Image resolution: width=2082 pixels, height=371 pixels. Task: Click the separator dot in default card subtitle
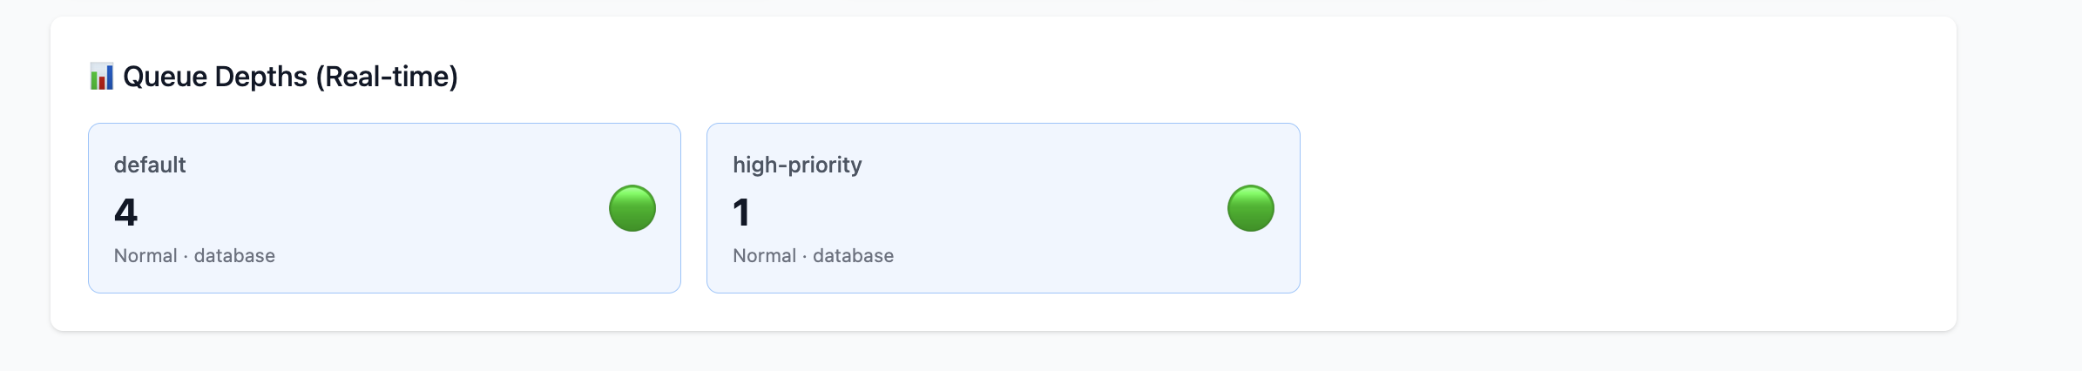[x=186, y=256]
